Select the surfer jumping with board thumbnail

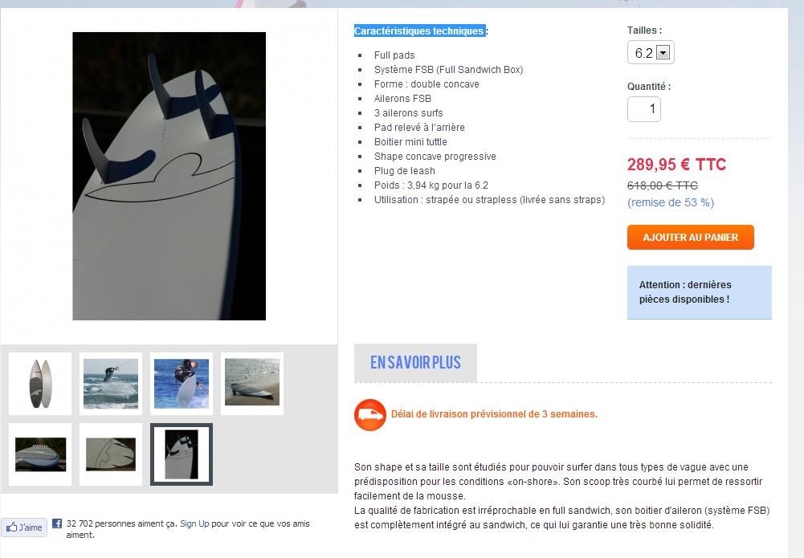[182, 384]
